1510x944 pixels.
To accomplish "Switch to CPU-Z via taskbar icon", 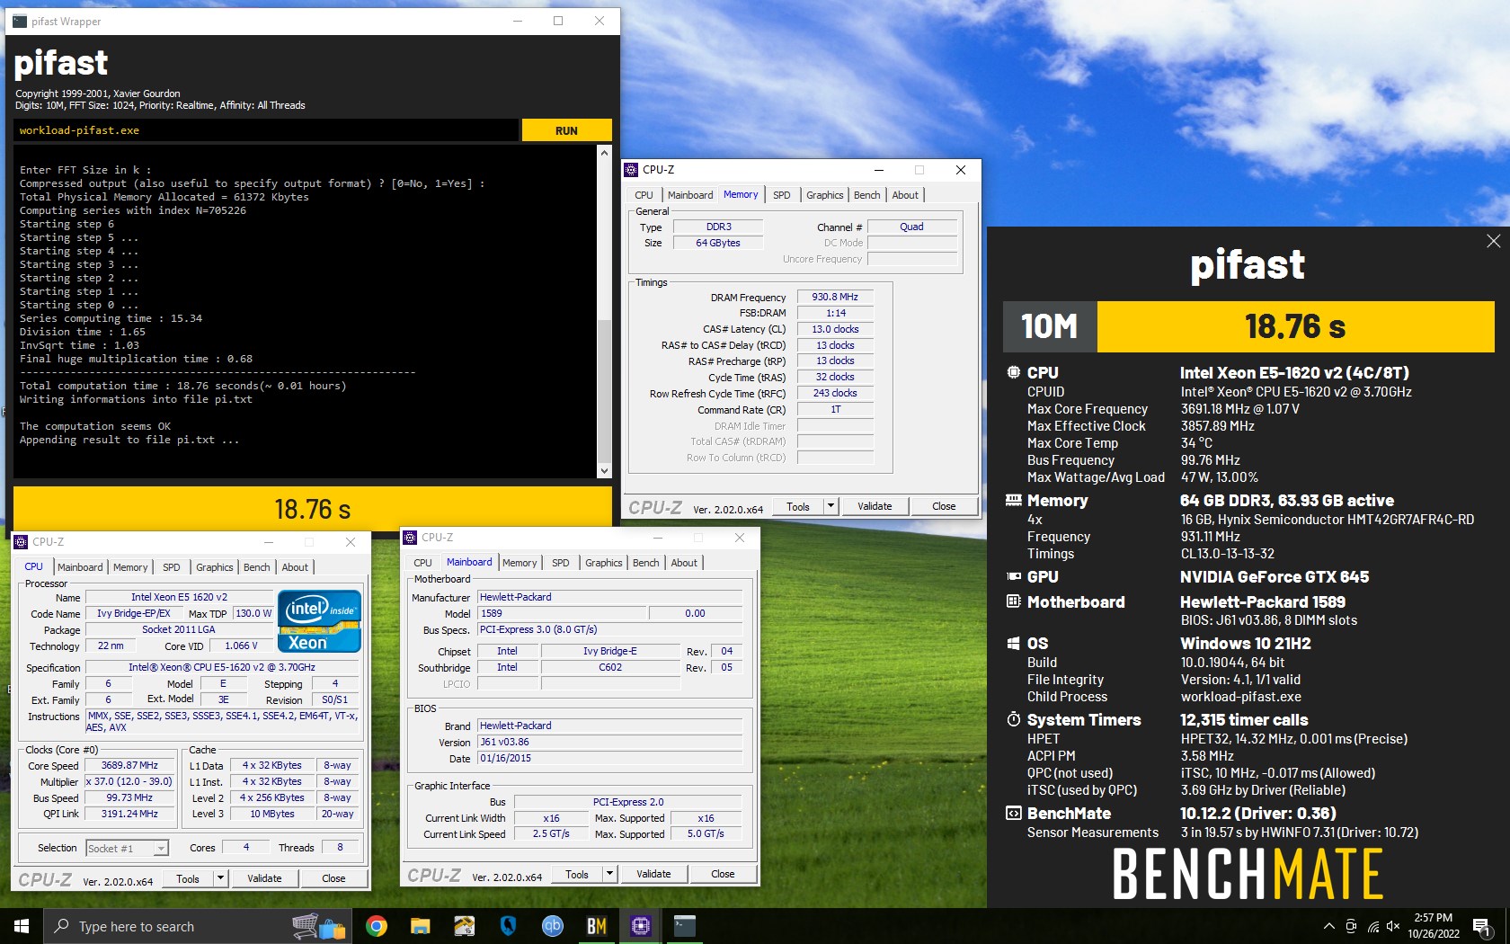I will click(640, 926).
